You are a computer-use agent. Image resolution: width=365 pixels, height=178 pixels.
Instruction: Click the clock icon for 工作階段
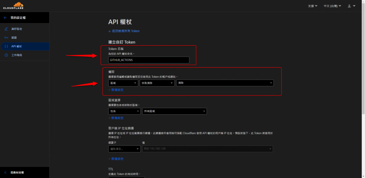(x=6, y=55)
